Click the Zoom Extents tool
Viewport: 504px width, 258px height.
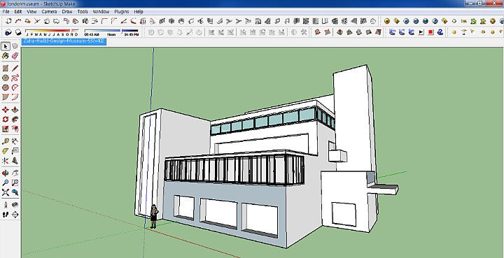coord(6,192)
